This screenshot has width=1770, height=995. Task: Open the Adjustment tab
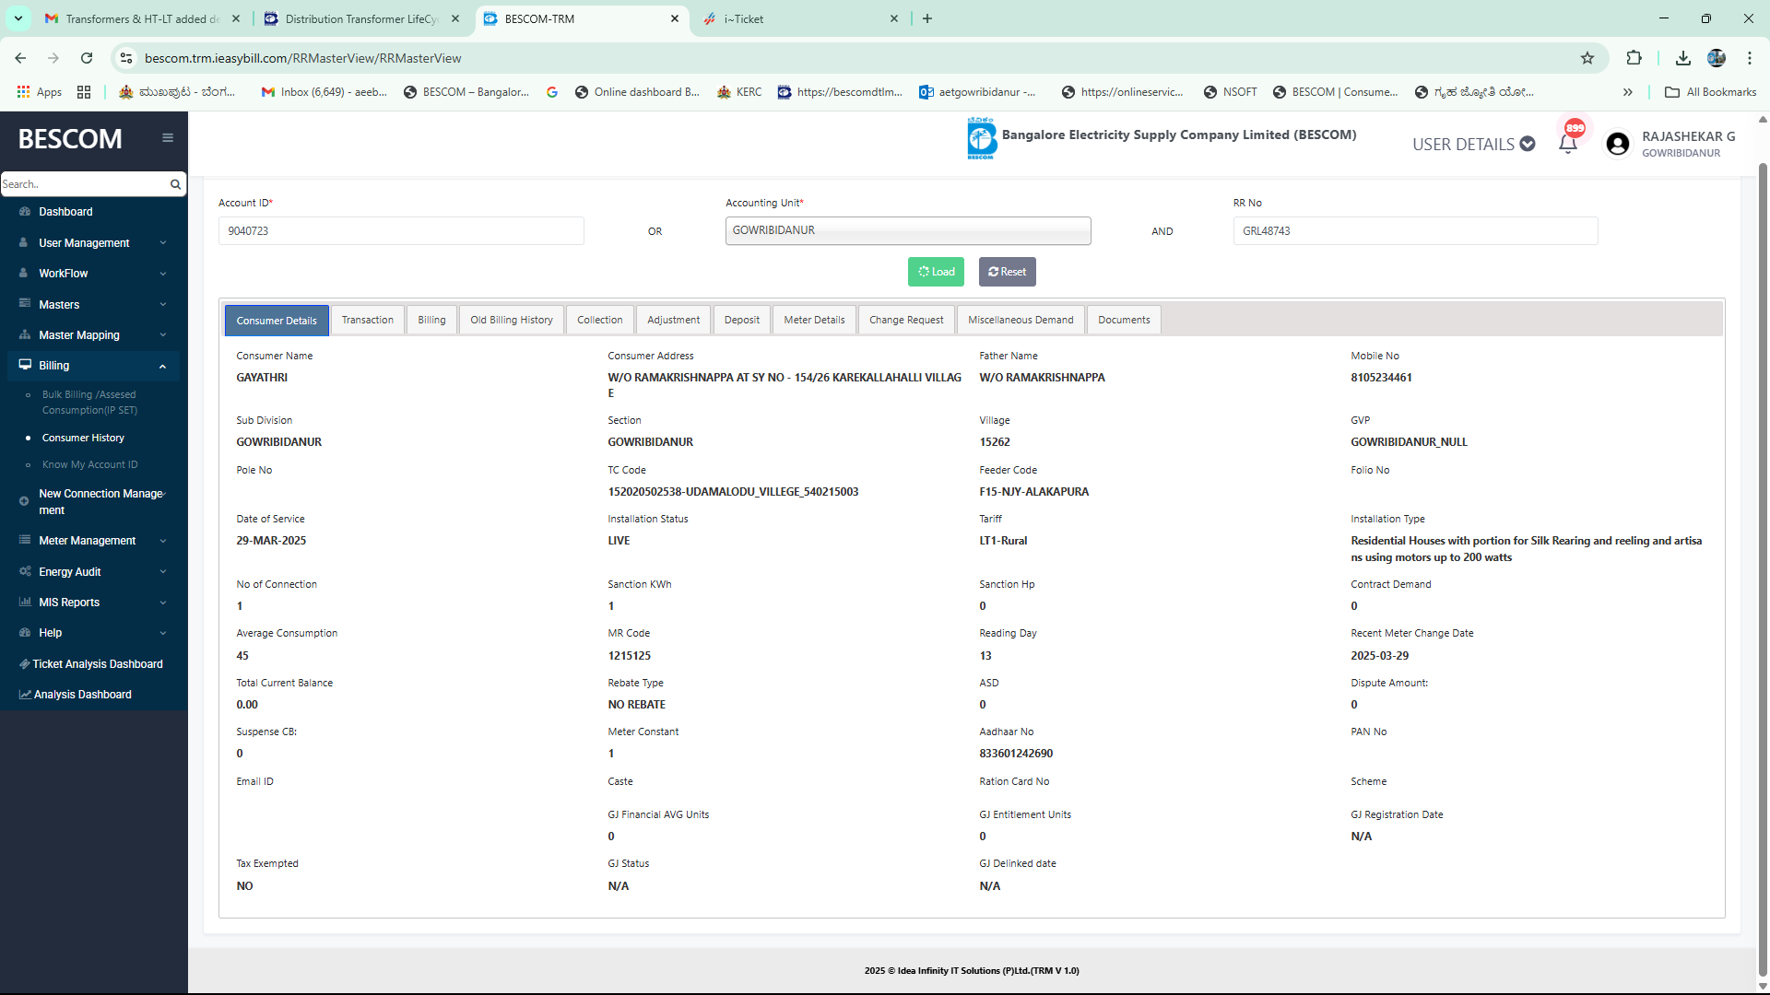[x=673, y=321]
